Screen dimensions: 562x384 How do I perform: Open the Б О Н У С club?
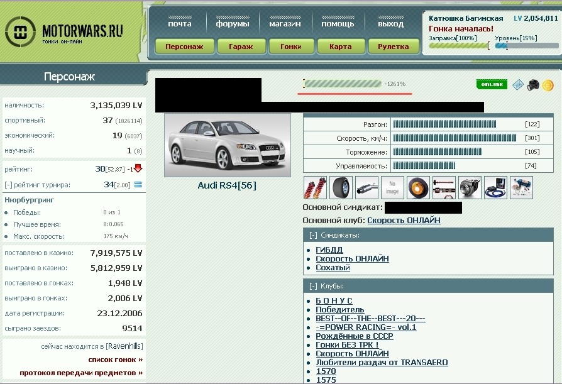pyautogui.click(x=334, y=301)
